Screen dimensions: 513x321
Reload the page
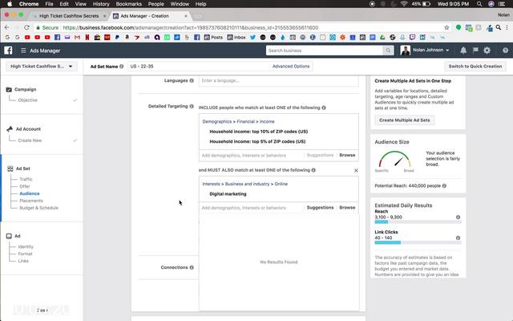(x=26, y=27)
